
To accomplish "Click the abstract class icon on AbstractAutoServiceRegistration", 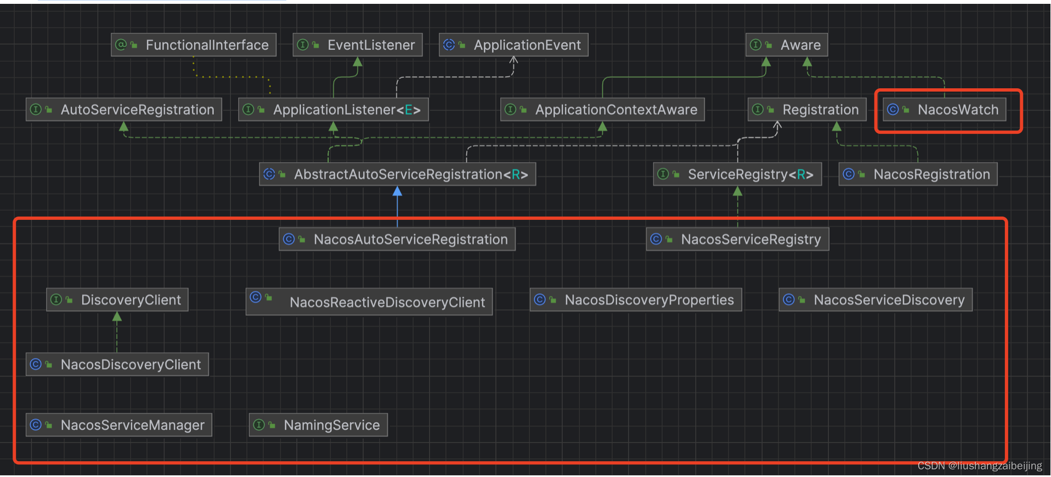I will tap(269, 174).
